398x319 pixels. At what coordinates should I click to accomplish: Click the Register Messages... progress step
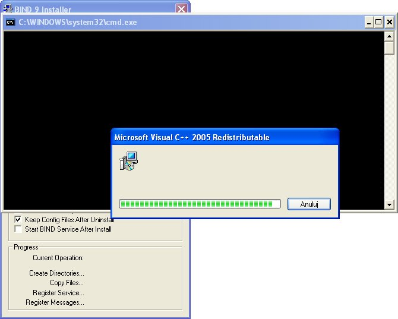55,302
